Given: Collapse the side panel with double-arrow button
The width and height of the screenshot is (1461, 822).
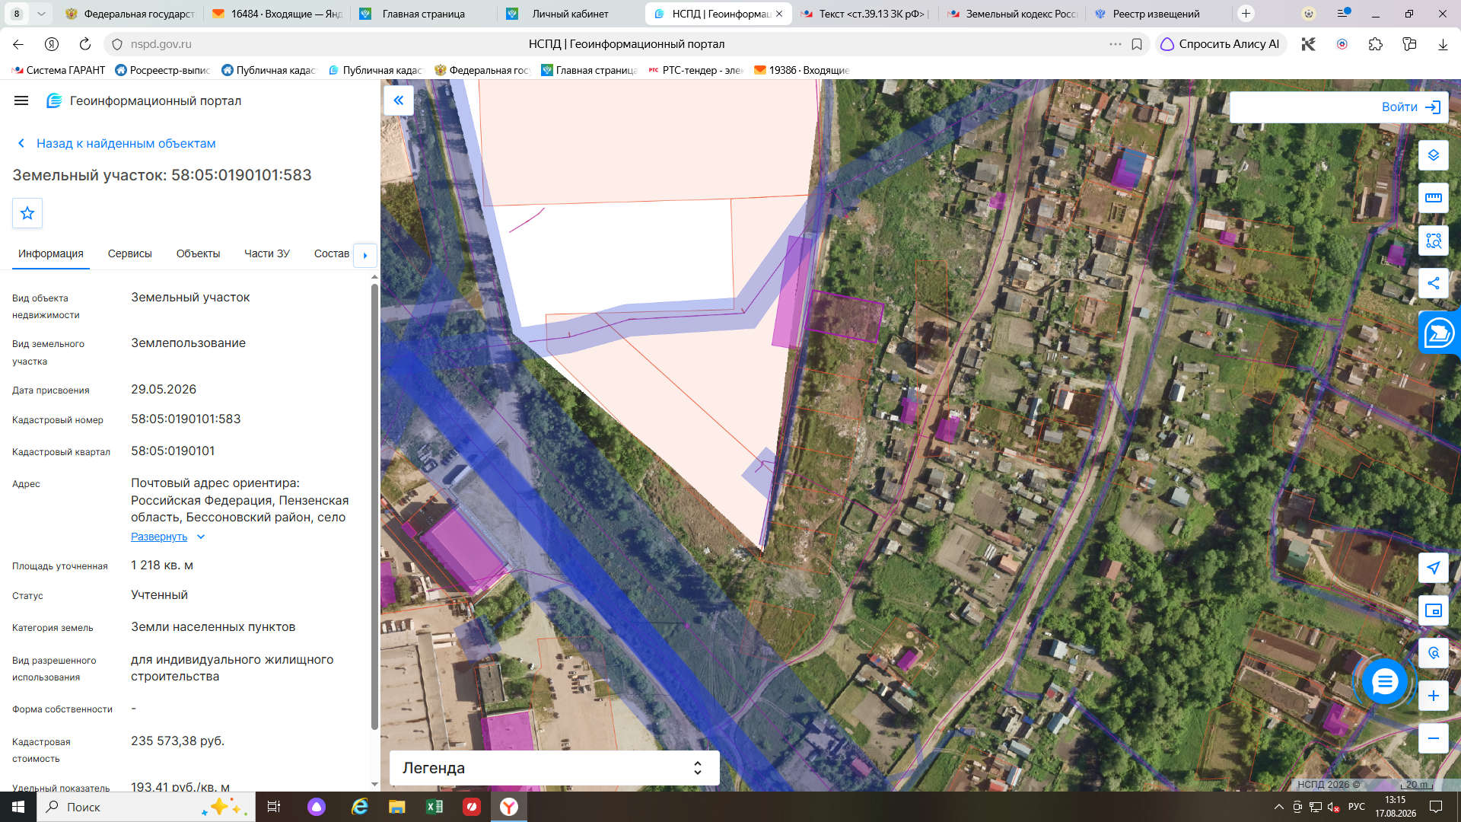Looking at the screenshot, I should pos(399,100).
